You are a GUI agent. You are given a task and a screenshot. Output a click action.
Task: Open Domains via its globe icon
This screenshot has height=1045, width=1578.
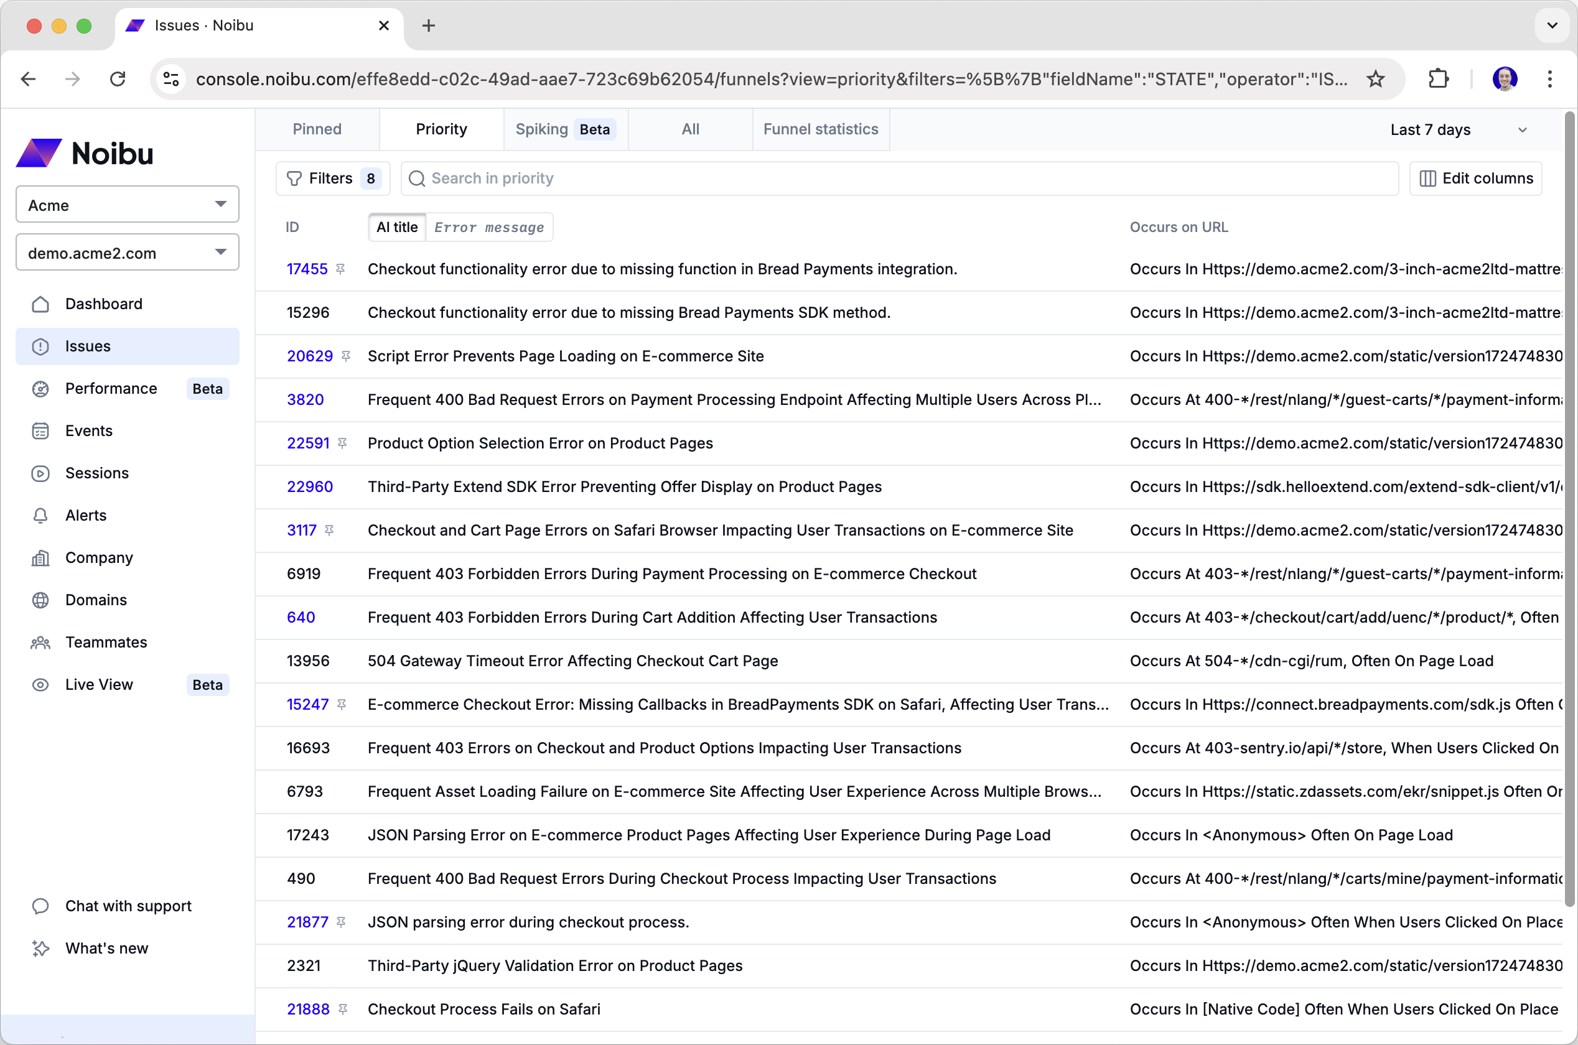pyautogui.click(x=40, y=600)
